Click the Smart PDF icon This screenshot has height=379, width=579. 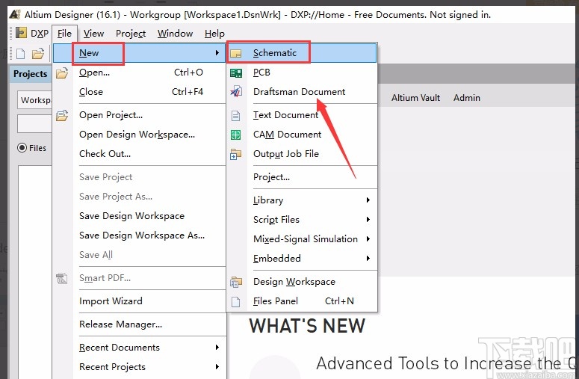click(62, 278)
